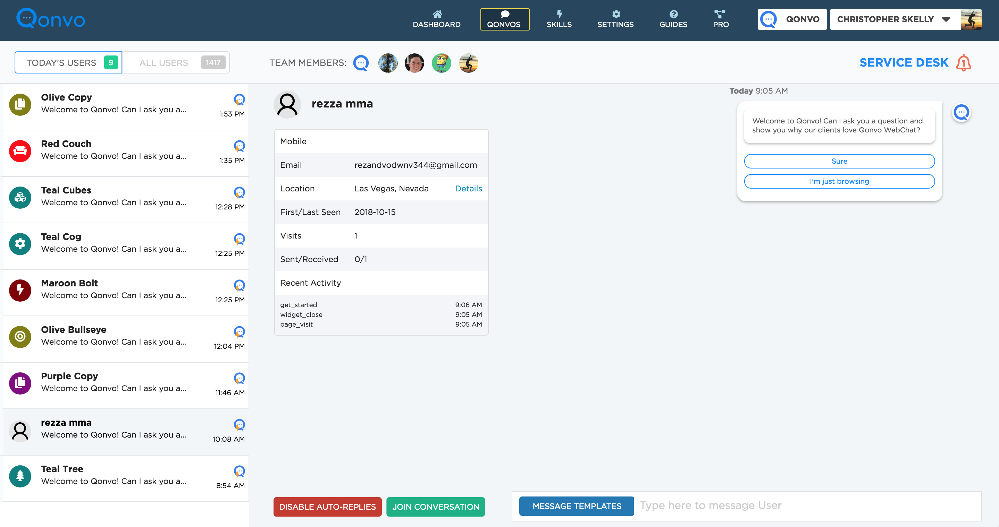Select the SpongeBob team member avatar
Screen dimensions: 999x527
click(x=441, y=63)
